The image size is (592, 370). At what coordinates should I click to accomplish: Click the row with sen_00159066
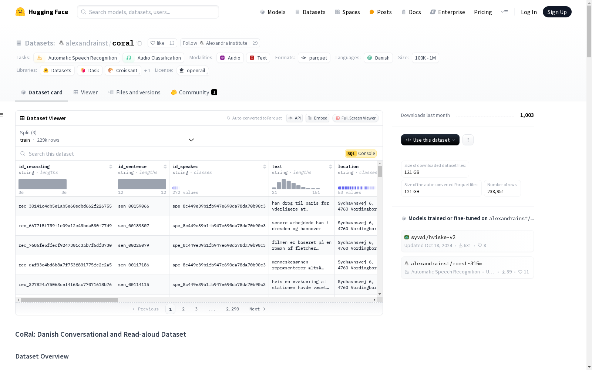tap(196, 206)
